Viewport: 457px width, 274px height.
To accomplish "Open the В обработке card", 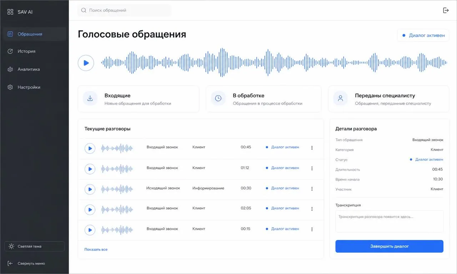I will click(x=263, y=99).
